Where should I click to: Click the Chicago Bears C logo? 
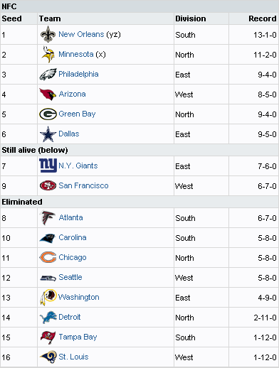[x=48, y=257]
